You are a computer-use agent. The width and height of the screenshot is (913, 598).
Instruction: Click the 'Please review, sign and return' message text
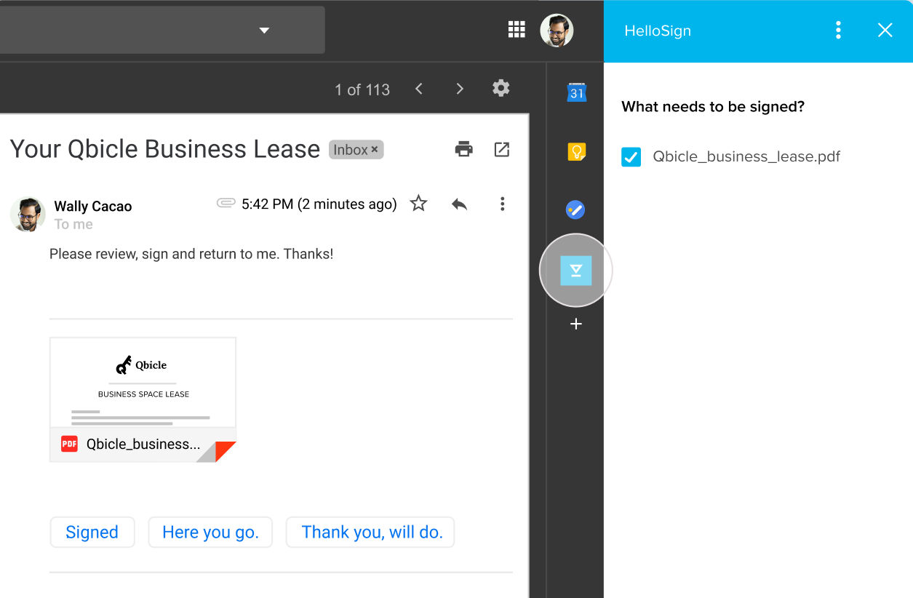coord(191,254)
